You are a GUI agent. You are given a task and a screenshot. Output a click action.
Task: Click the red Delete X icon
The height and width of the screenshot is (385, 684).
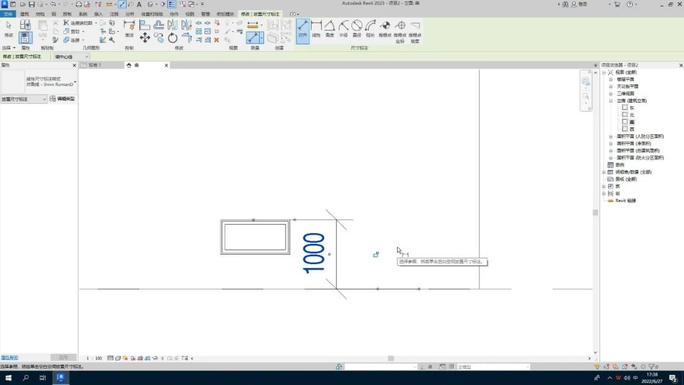point(217,40)
